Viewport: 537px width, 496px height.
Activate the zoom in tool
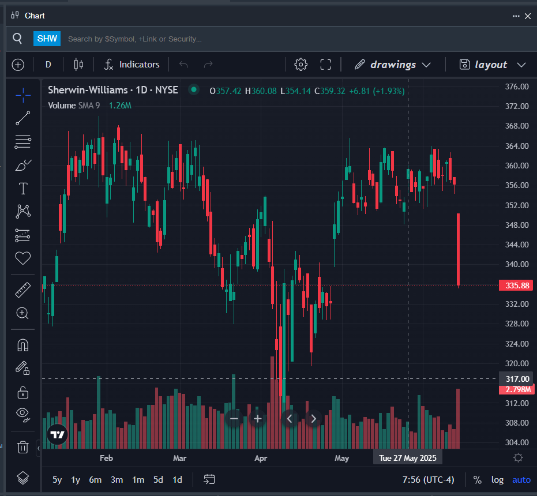tap(23, 313)
